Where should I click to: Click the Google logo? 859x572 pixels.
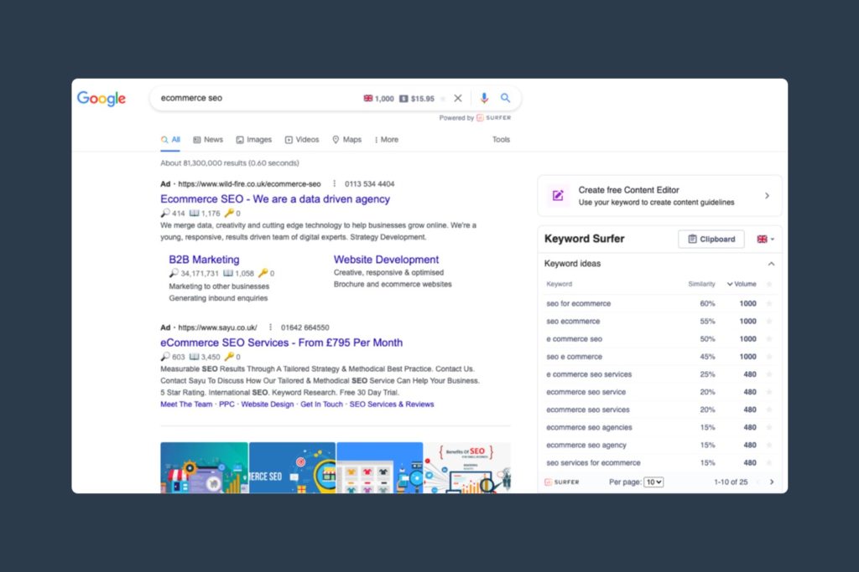[102, 99]
